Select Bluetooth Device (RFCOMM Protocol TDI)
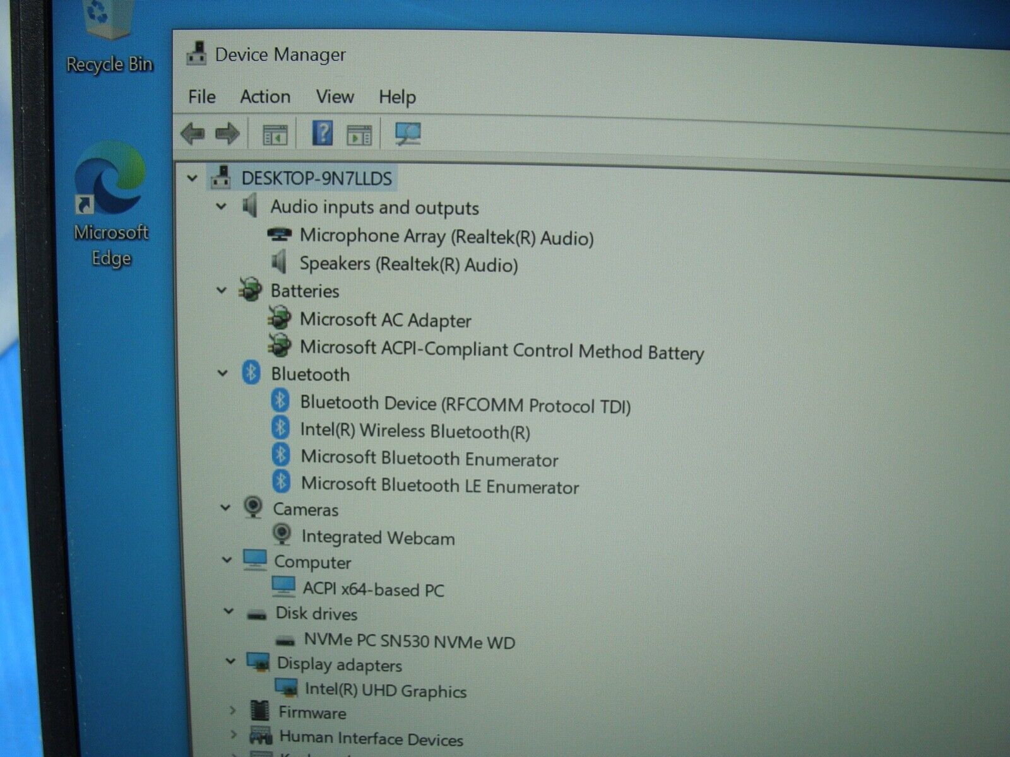 [x=465, y=404]
